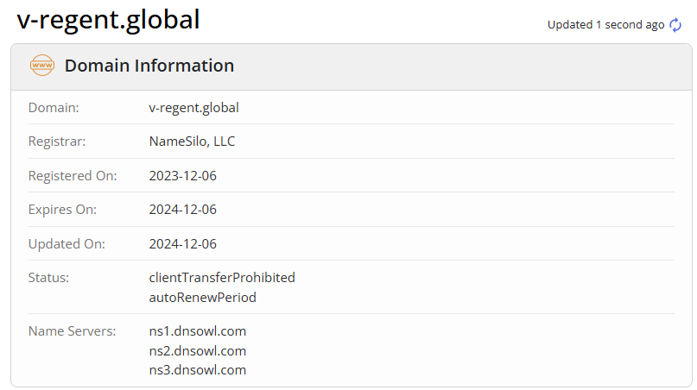Click the Domain Information header
Viewport: 697px width, 390px height.
point(149,66)
